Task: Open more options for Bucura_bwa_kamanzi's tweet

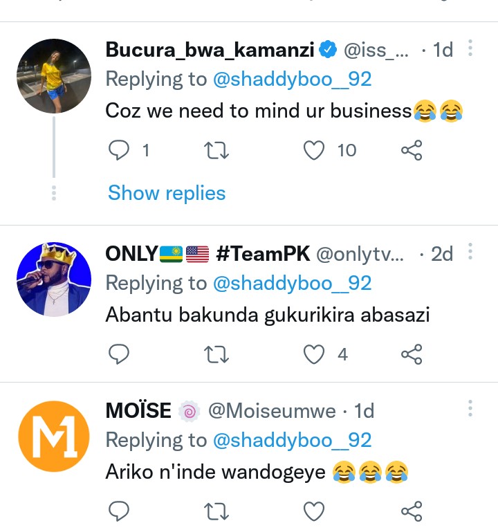Action: pos(470,48)
